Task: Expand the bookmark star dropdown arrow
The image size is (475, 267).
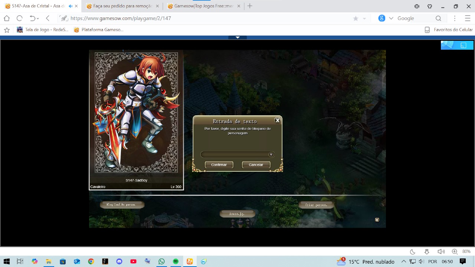Action: click(364, 19)
